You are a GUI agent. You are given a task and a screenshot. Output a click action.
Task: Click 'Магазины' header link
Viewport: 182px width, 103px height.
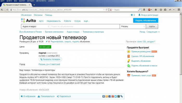pos(38,15)
